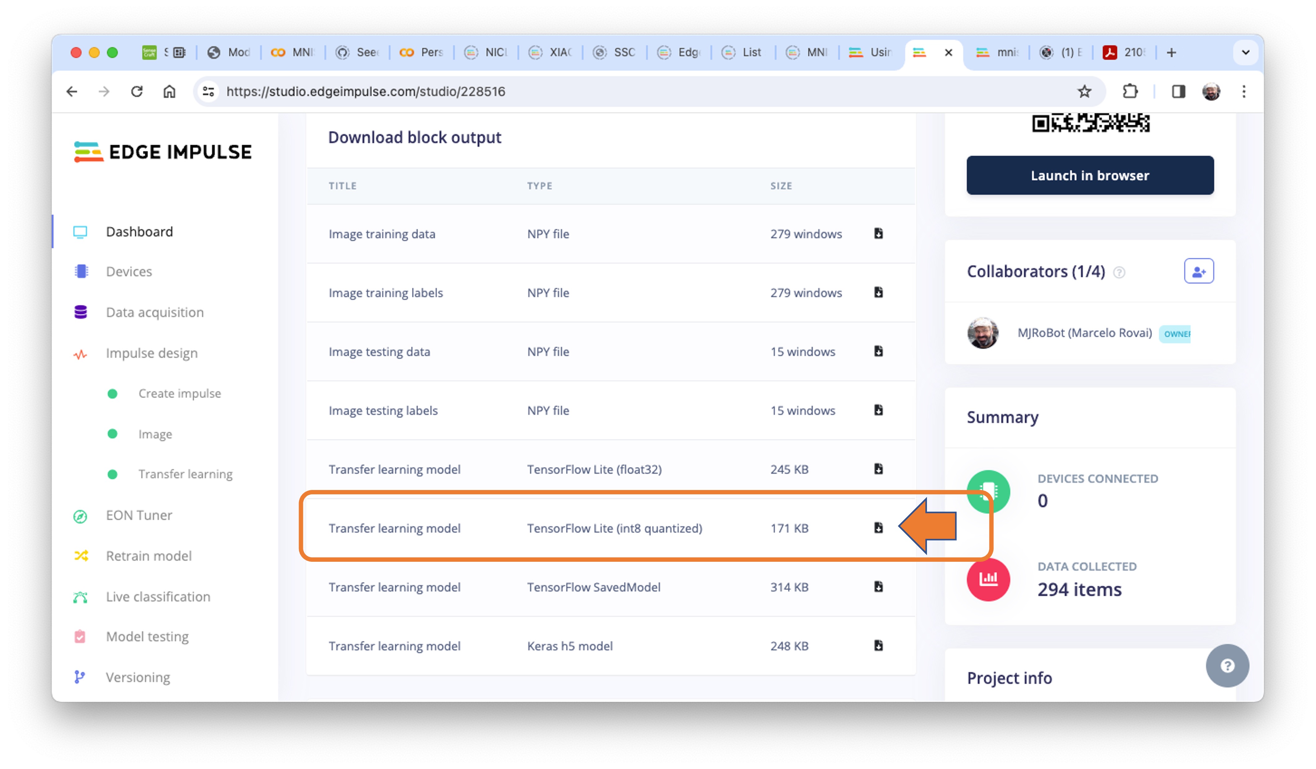Click the Edge Impulse logo
1316x769 pixels.
[163, 152]
